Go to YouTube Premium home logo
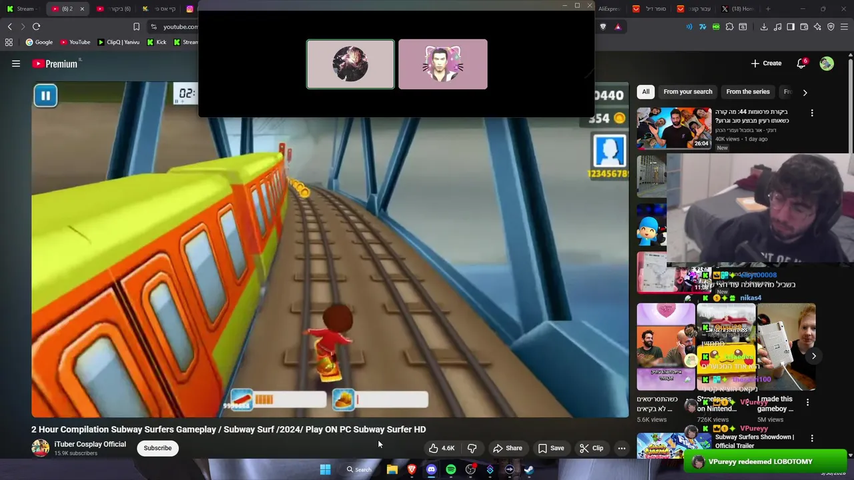 pos(55,63)
